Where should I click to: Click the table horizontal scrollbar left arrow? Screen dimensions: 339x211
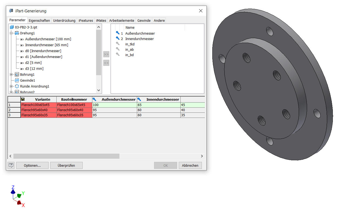click(10, 156)
